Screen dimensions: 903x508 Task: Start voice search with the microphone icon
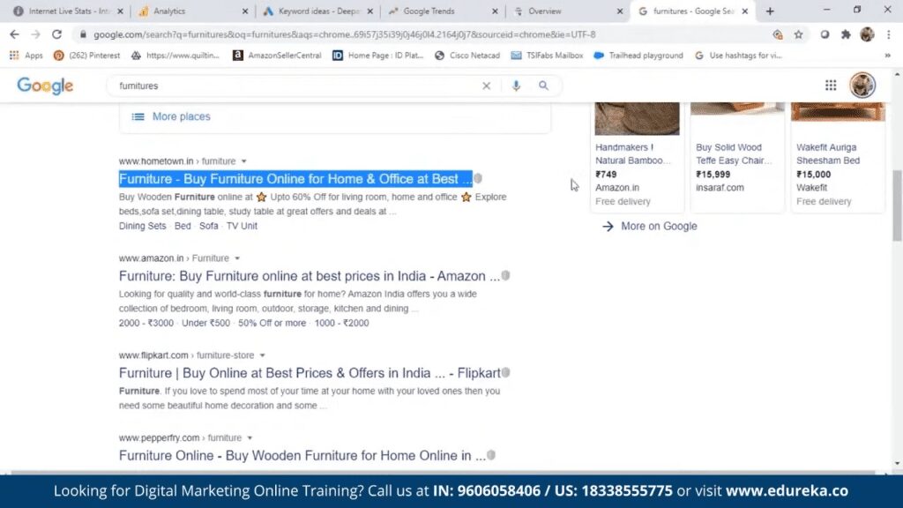[x=515, y=86]
